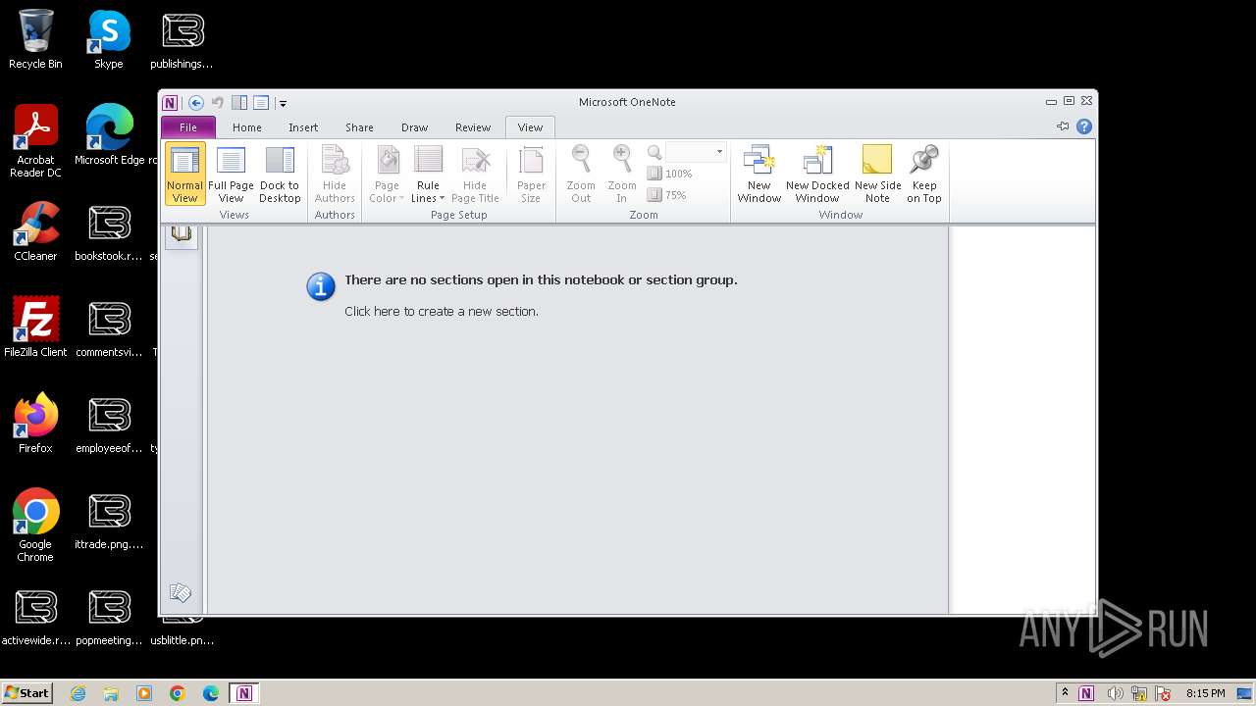Open the Page Color dropdown
Image resolution: width=1256 pixels, height=706 pixels.
[387, 174]
